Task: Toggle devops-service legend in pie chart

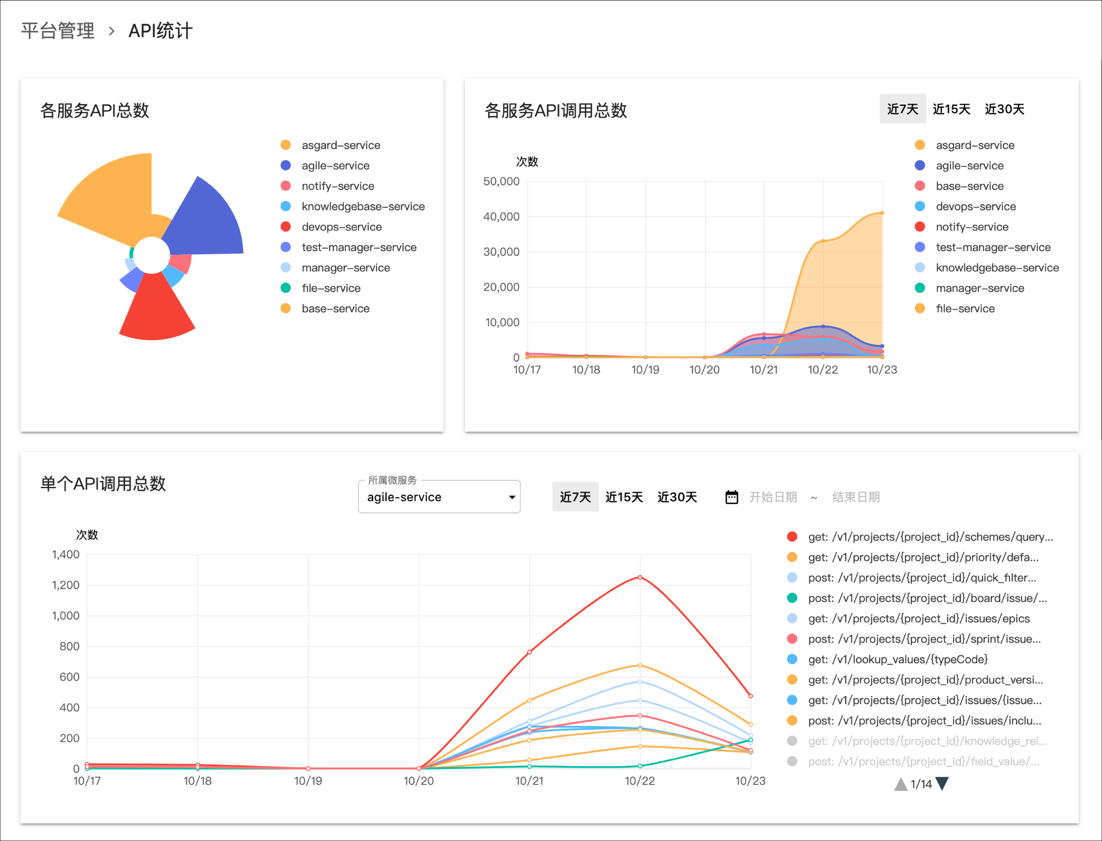Action: pos(331,227)
